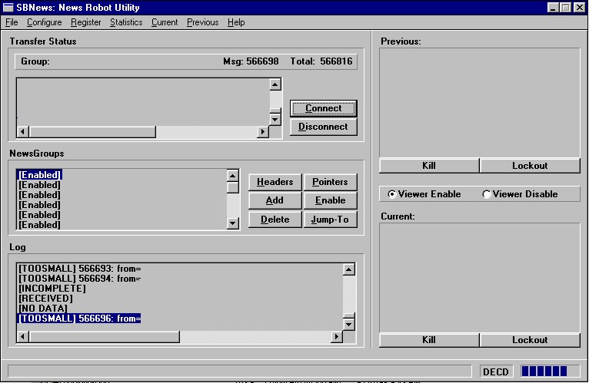Click the blue progress bar in status bar
Viewport: 589px width, 383px height.
550,371
